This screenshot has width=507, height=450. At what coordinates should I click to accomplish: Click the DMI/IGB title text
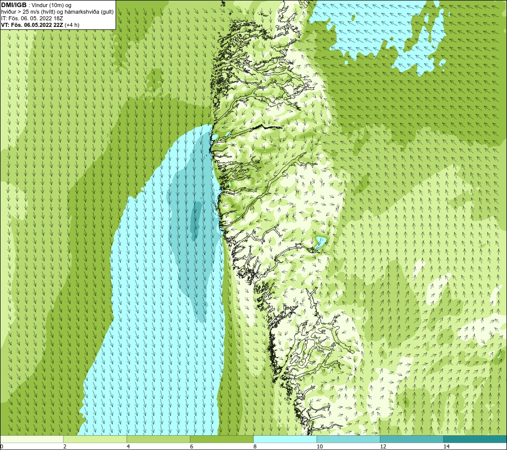(14, 5)
